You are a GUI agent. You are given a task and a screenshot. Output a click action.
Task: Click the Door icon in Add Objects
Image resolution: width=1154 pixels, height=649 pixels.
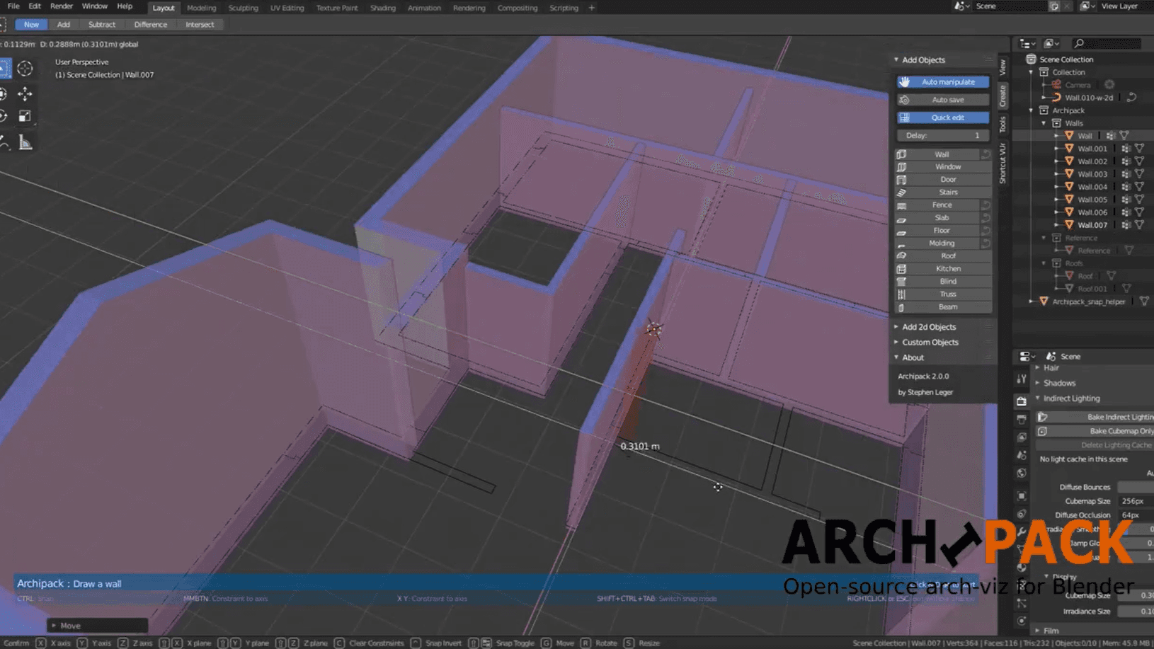901,180
